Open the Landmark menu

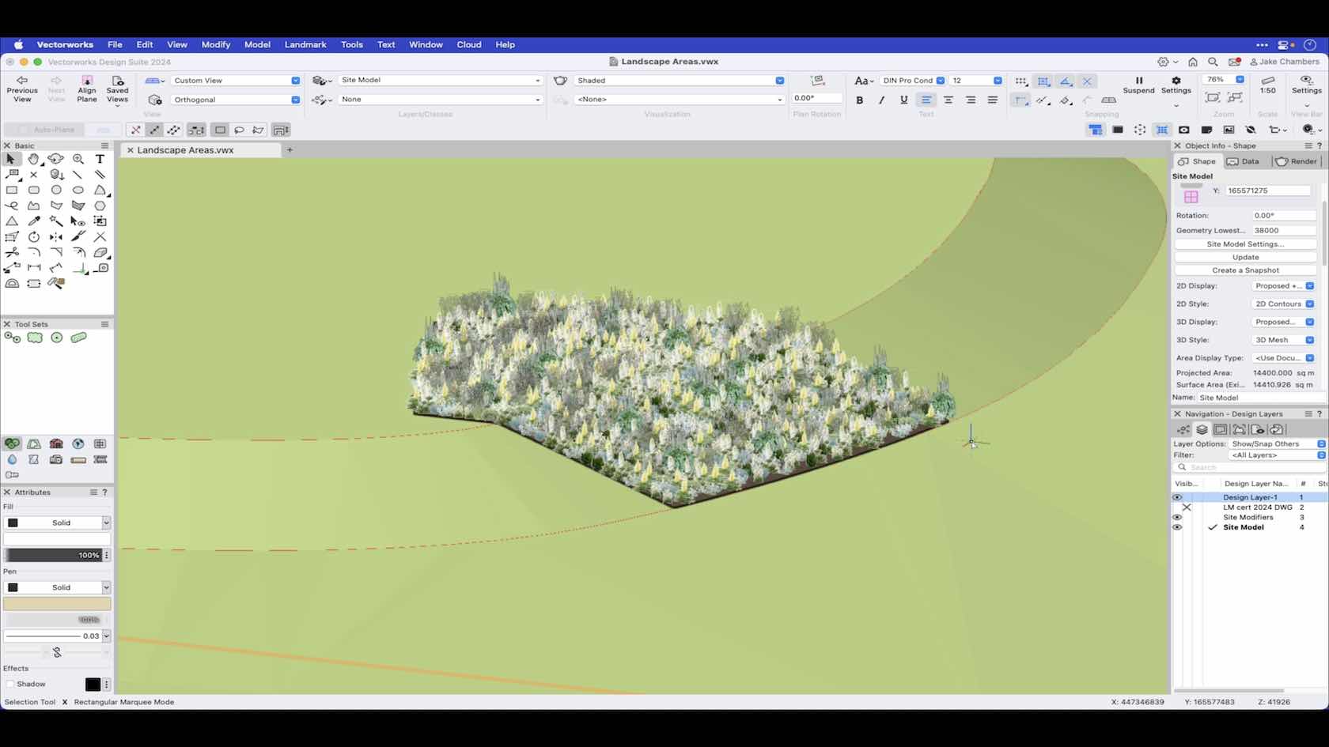click(x=305, y=45)
